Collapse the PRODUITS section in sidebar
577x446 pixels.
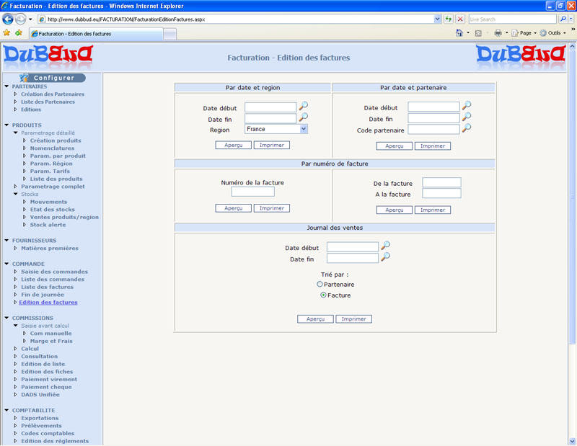(x=6, y=125)
